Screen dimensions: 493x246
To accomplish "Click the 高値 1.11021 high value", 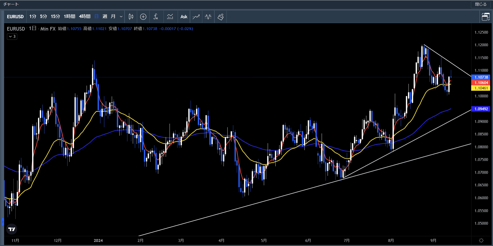I will click(x=95, y=29).
